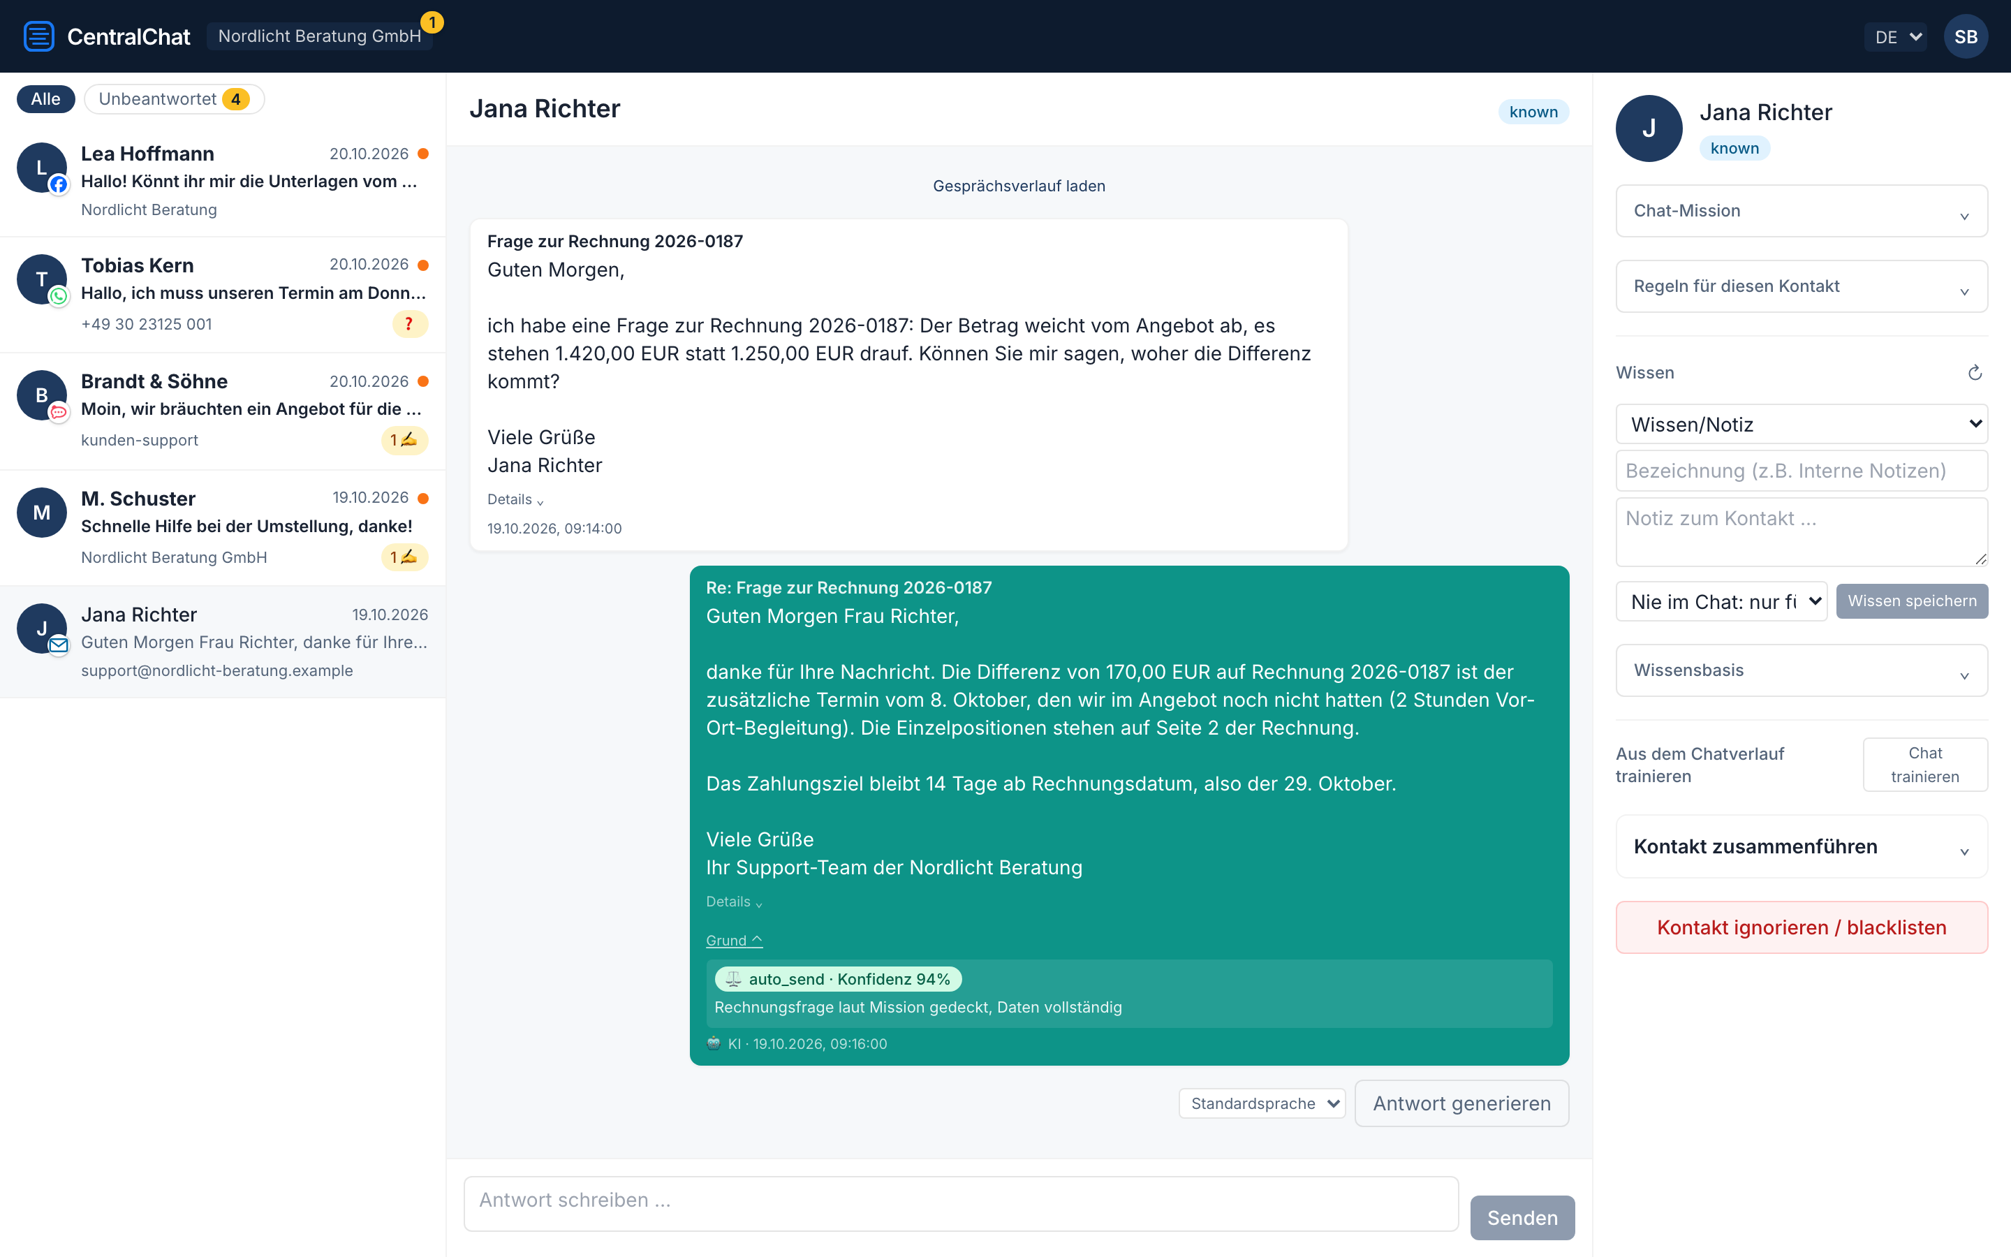Collapse the Grund reasoning link

734,940
